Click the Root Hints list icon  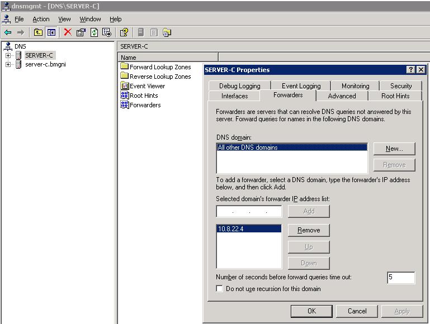(125, 96)
